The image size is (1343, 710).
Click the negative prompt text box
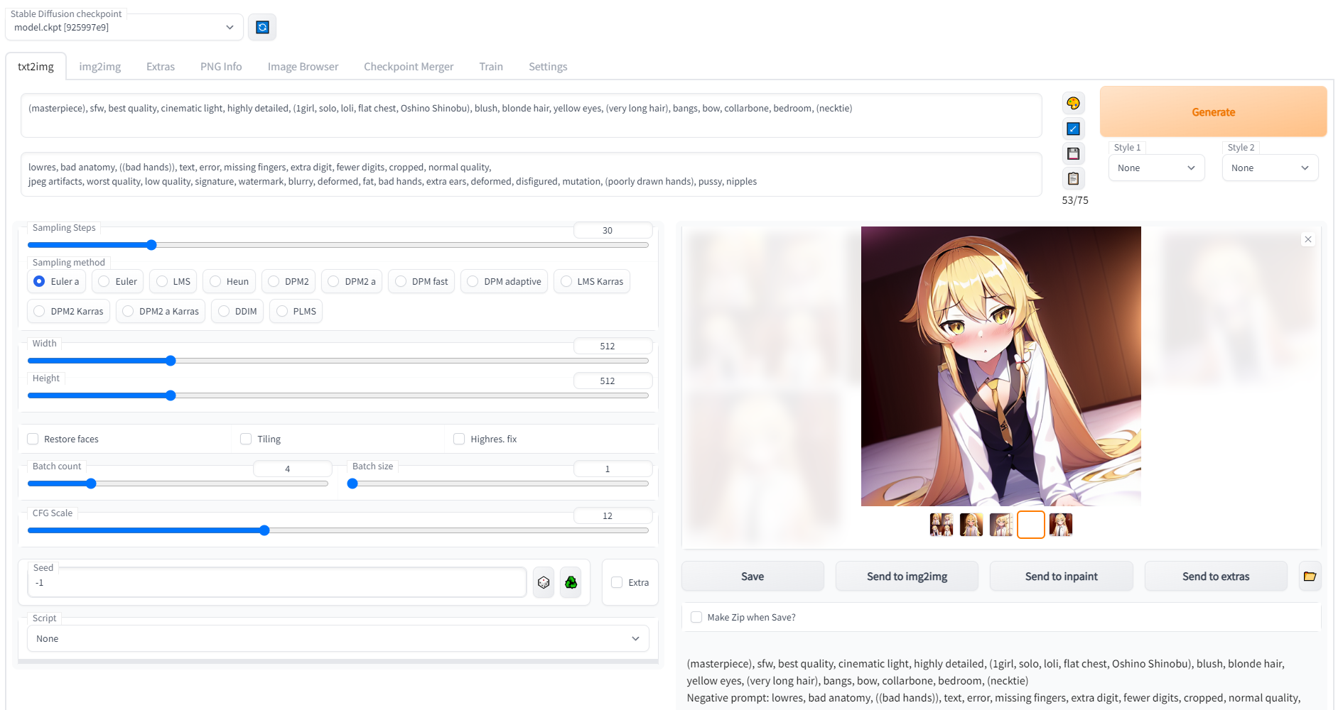[x=532, y=174]
